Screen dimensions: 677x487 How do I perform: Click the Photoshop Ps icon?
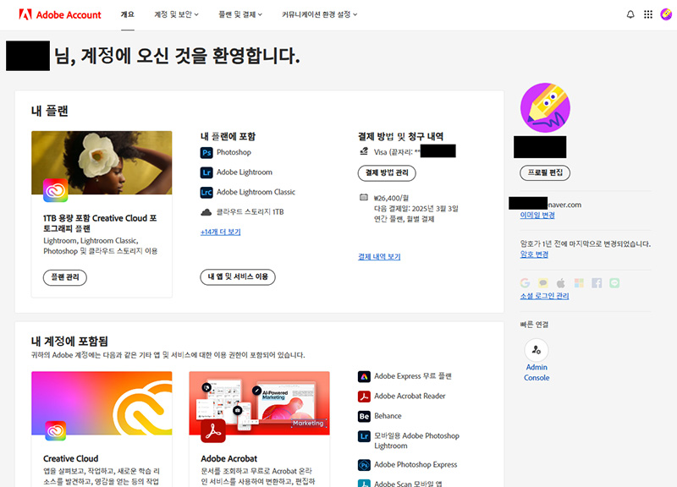(x=206, y=153)
